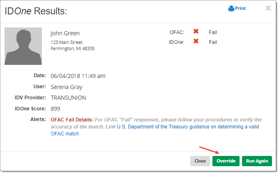Select John Green's profile photo placeholder

[23, 46]
